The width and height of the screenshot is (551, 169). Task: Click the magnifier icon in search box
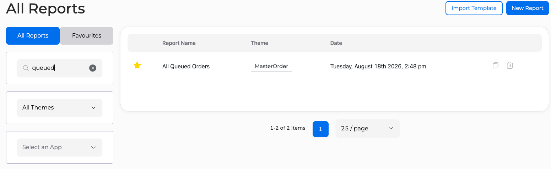click(x=26, y=68)
